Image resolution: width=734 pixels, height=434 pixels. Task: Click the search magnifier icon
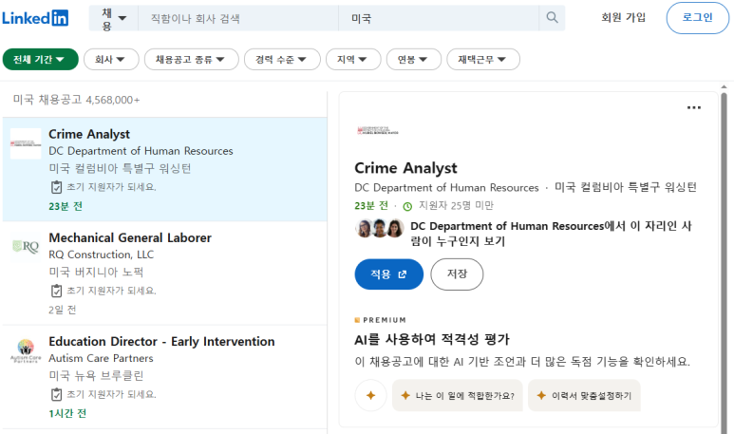click(552, 18)
